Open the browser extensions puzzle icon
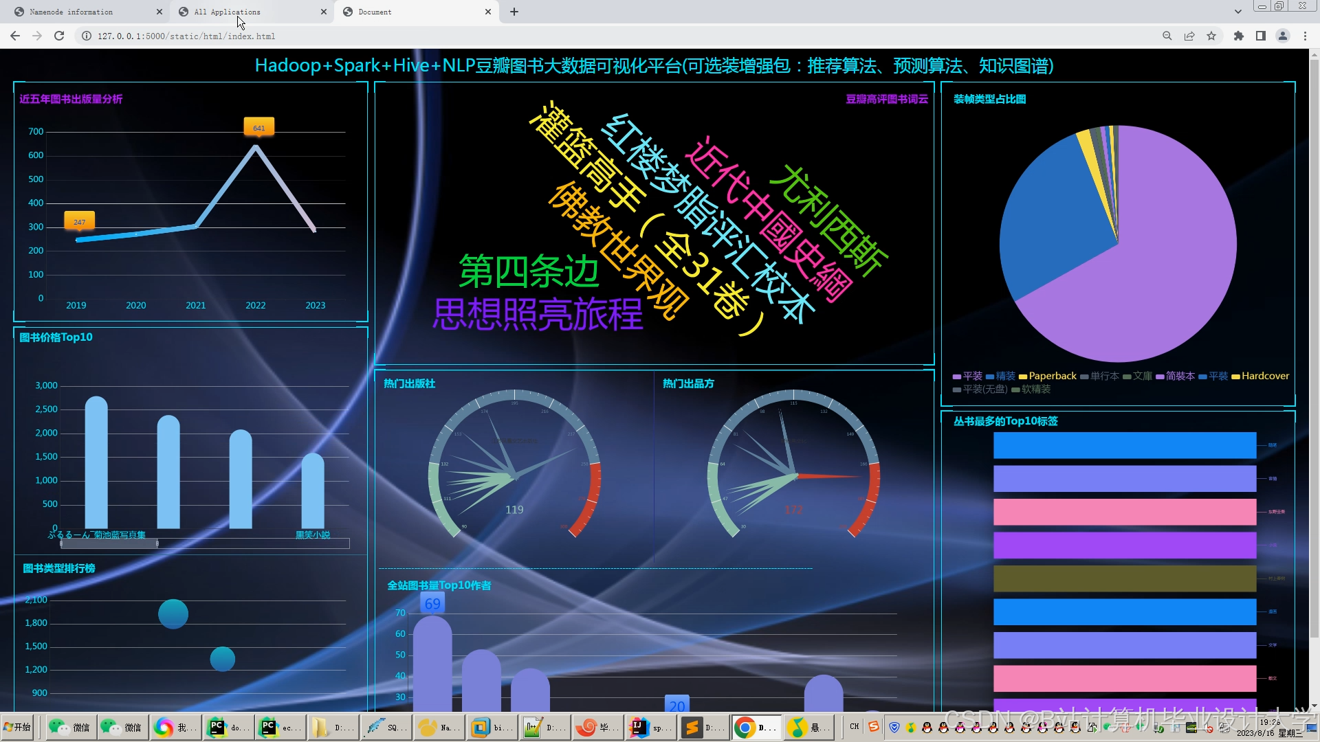Viewport: 1320px width, 742px height. click(x=1237, y=36)
